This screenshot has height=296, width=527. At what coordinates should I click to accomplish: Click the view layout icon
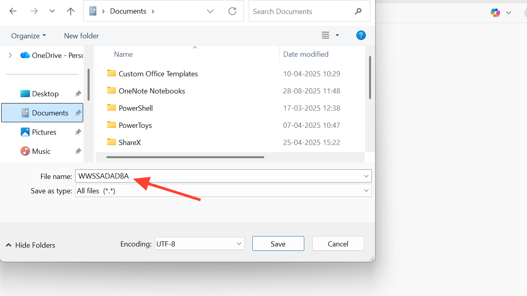325,36
